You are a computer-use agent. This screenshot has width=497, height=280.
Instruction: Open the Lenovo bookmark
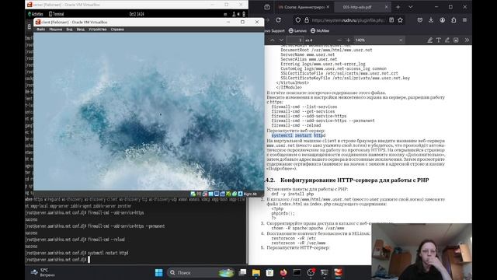(297, 31)
